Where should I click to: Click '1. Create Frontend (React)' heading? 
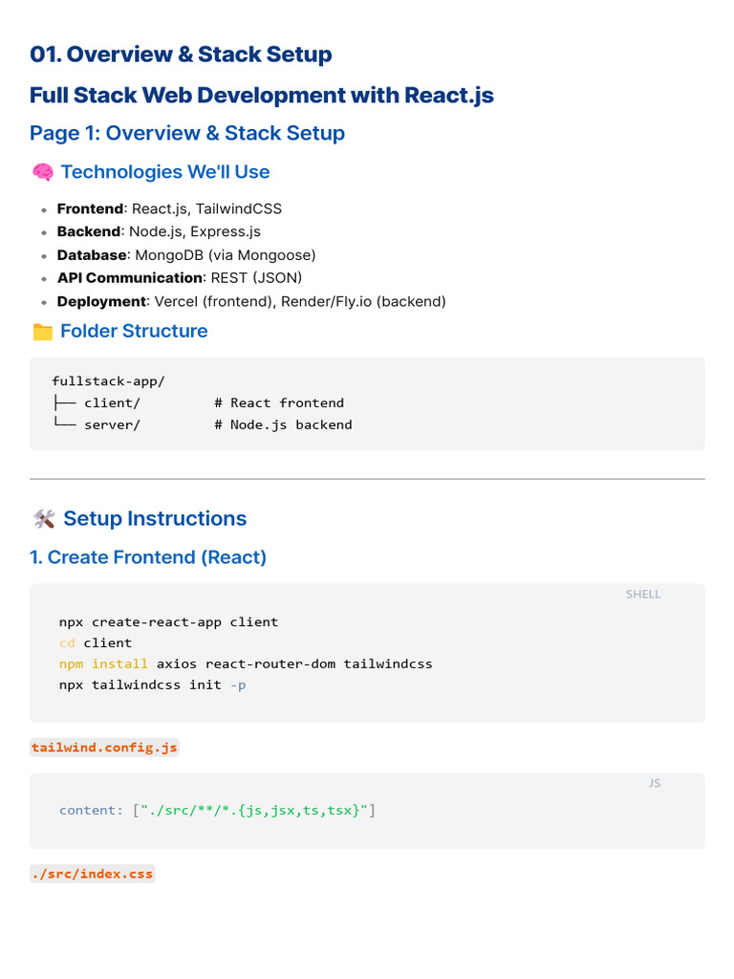pos(148,557)
